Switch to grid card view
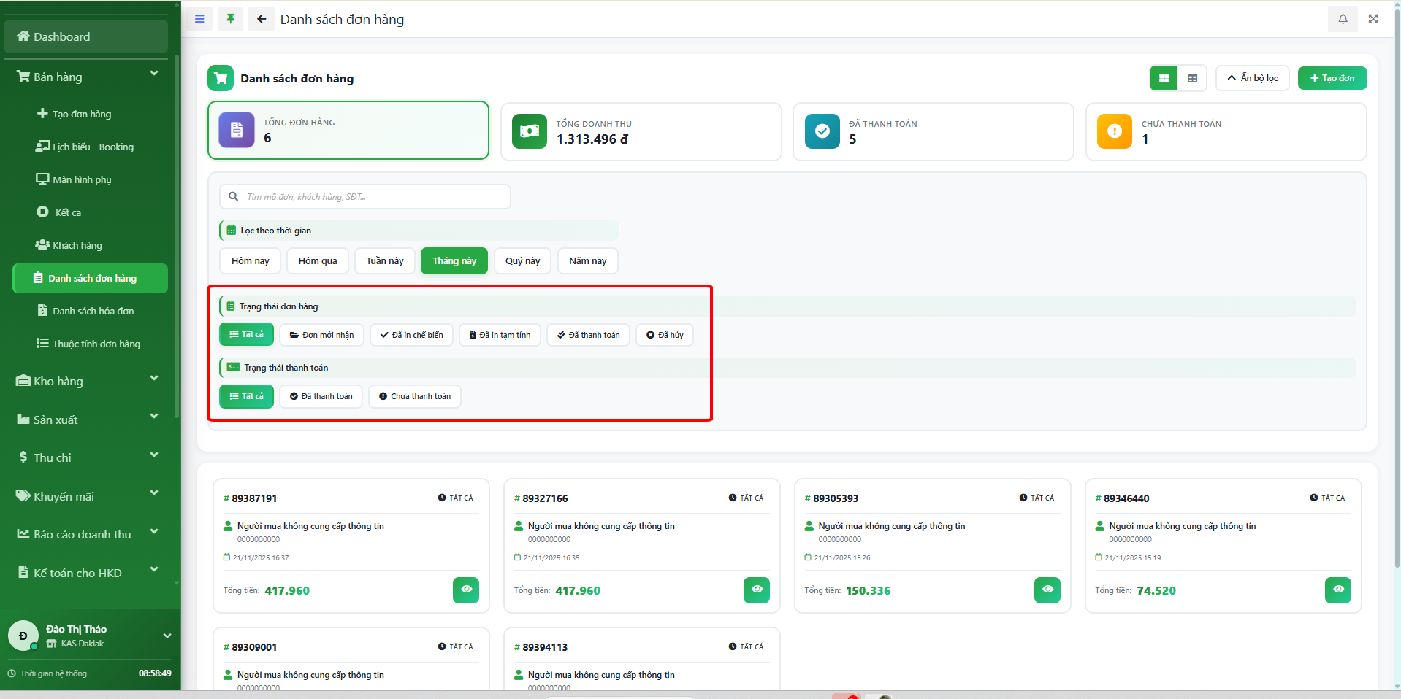The width and height of the screenshot is (1401, 699). (x=1164, y=78)
